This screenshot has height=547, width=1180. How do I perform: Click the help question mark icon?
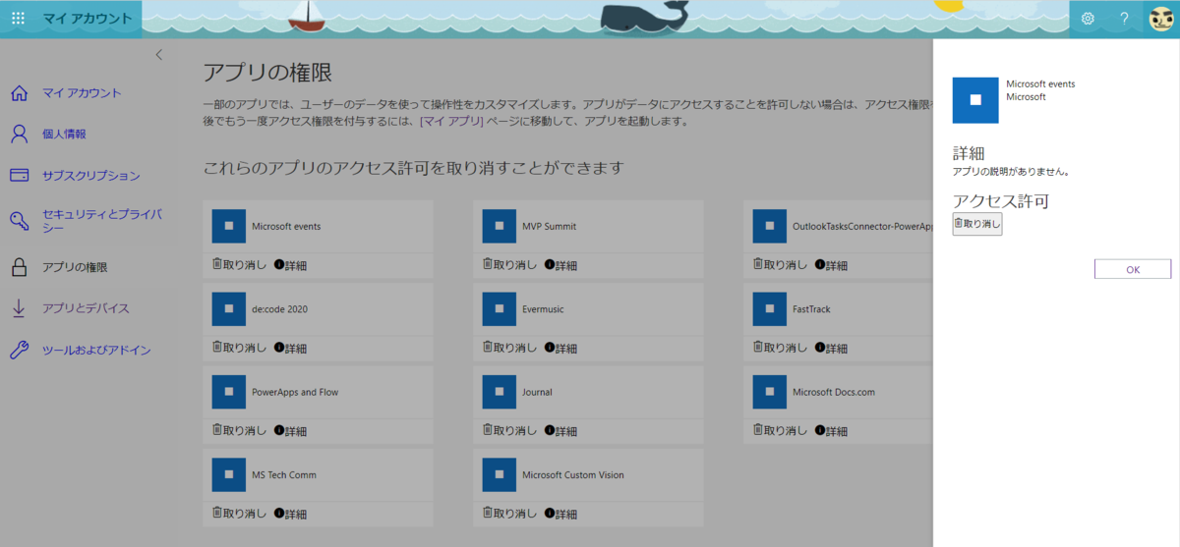click(1124, 19)
